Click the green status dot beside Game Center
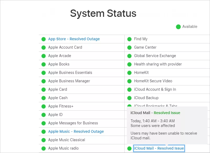 coord(129,48)
